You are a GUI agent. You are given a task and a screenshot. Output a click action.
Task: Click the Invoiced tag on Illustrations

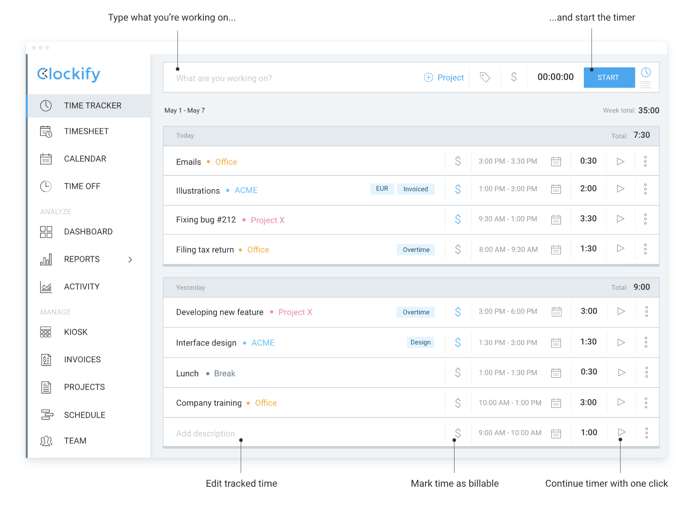point(416,189)
